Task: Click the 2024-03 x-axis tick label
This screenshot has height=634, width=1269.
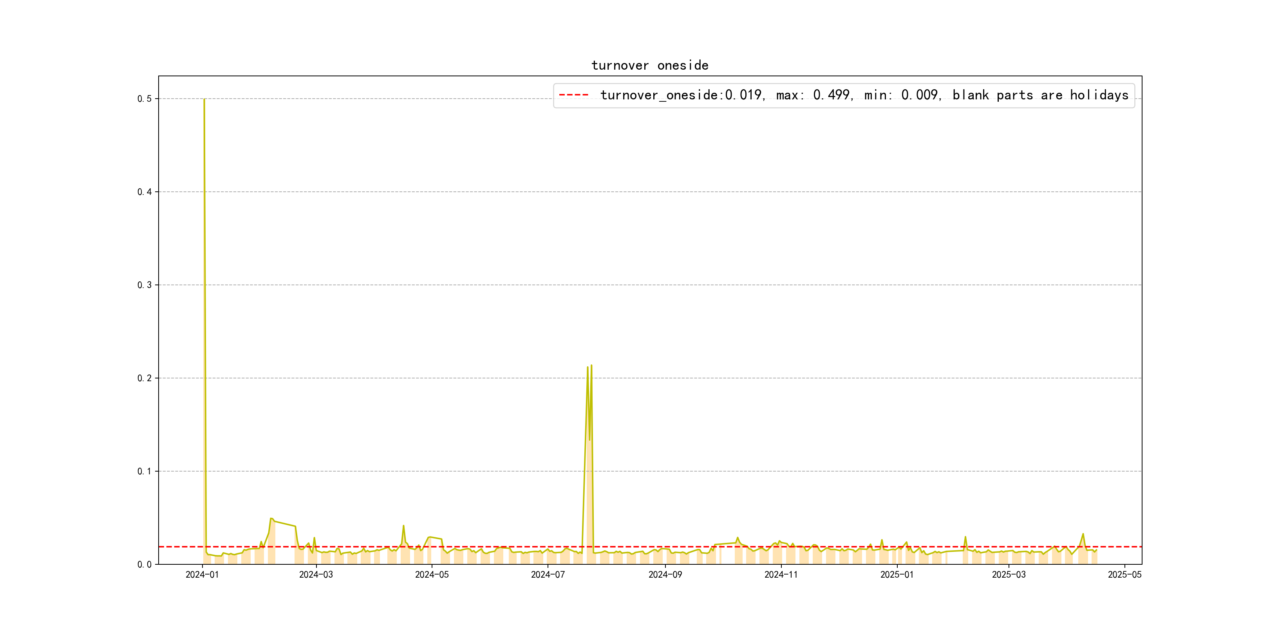Action: [316, 575]
